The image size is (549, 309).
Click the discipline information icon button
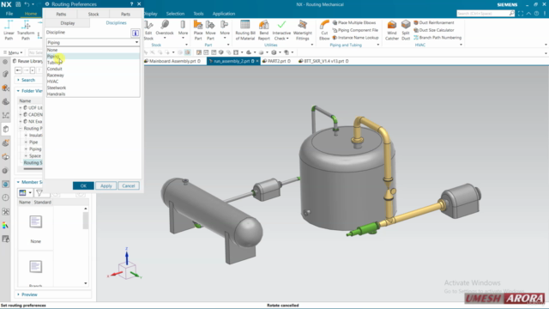[136, 33]
